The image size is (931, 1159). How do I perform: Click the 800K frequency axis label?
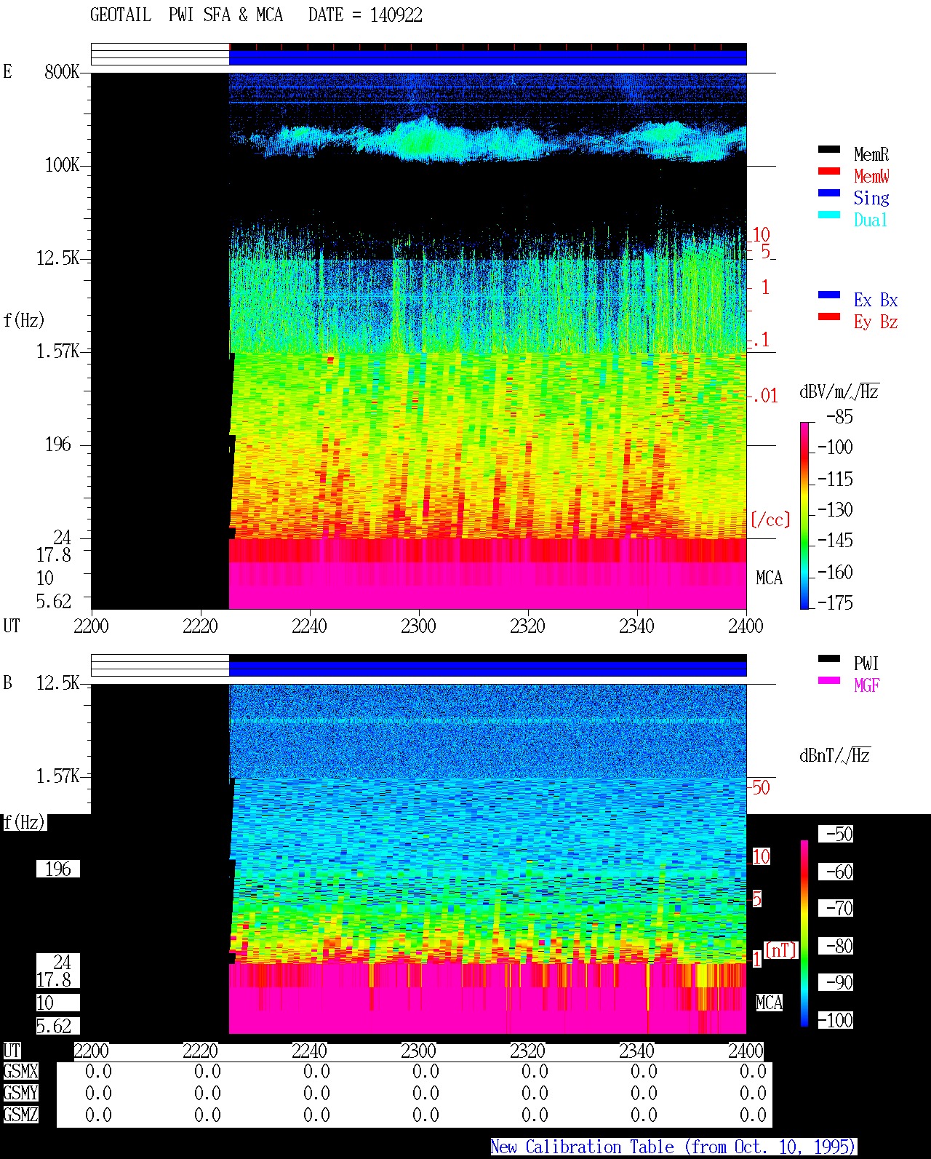[x=62, y=72]
